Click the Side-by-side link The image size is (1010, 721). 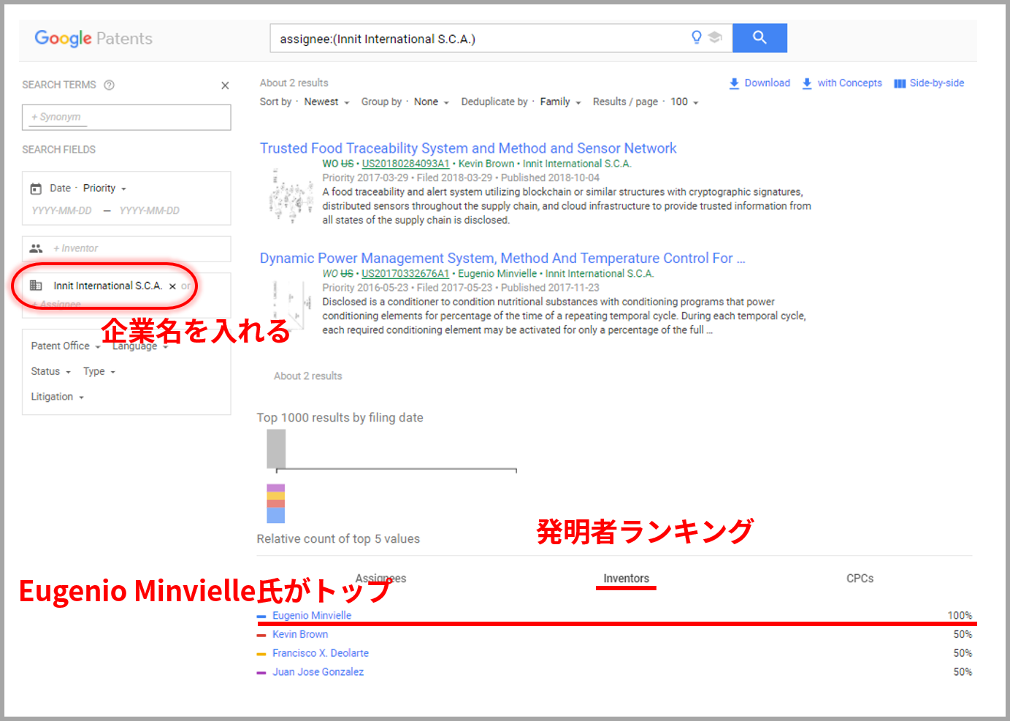pyautogui.click(x=936, y=83)
